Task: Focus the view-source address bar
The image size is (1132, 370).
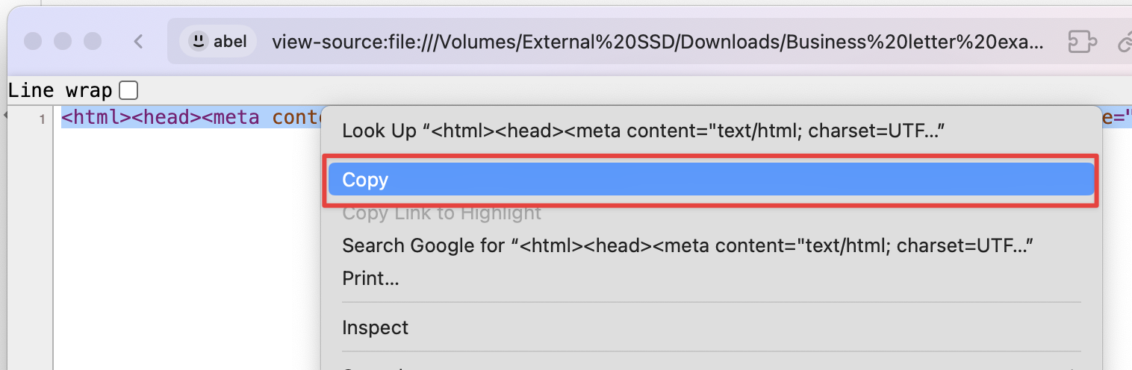Action: (657, 42)
